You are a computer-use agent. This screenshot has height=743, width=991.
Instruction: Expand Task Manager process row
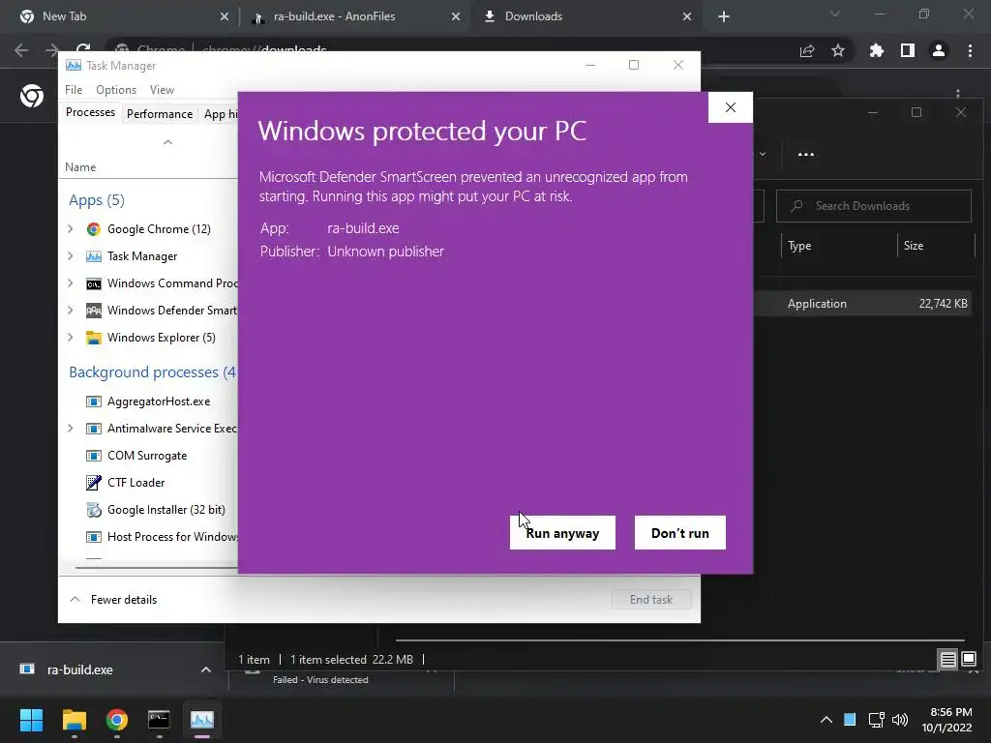click(71, 255)
